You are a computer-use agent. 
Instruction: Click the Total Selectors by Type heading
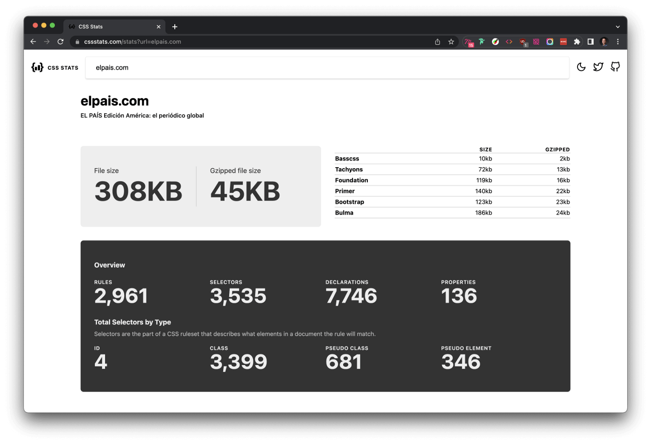tap(133, 322)
